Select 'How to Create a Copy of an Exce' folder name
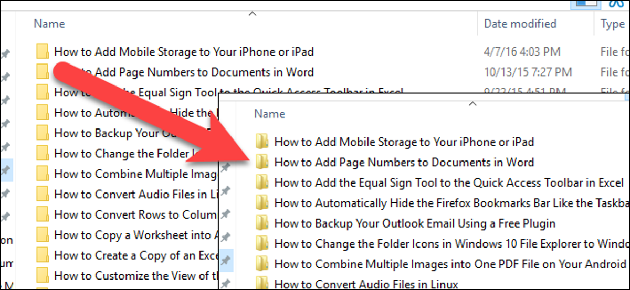 [x=135, y=255]
